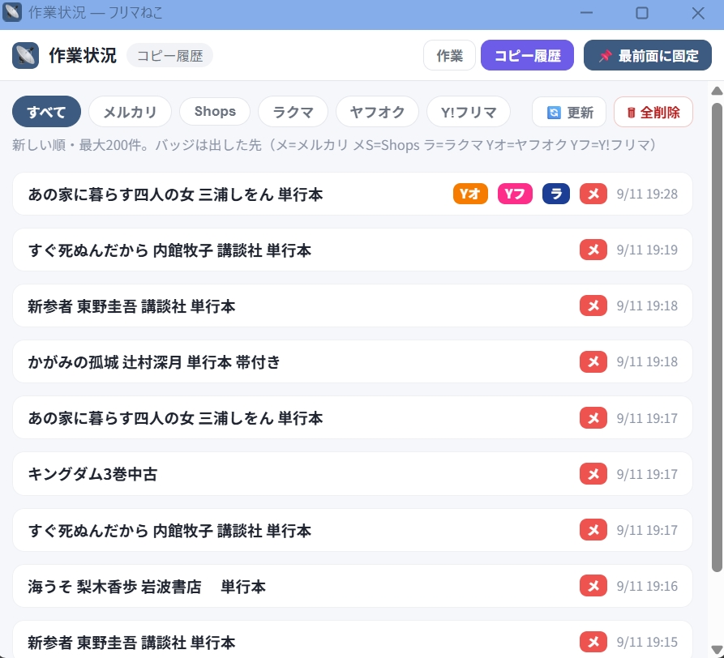Click メ badge on 海うそ row
Screen dimensions: 724x658
coord(593,586)
